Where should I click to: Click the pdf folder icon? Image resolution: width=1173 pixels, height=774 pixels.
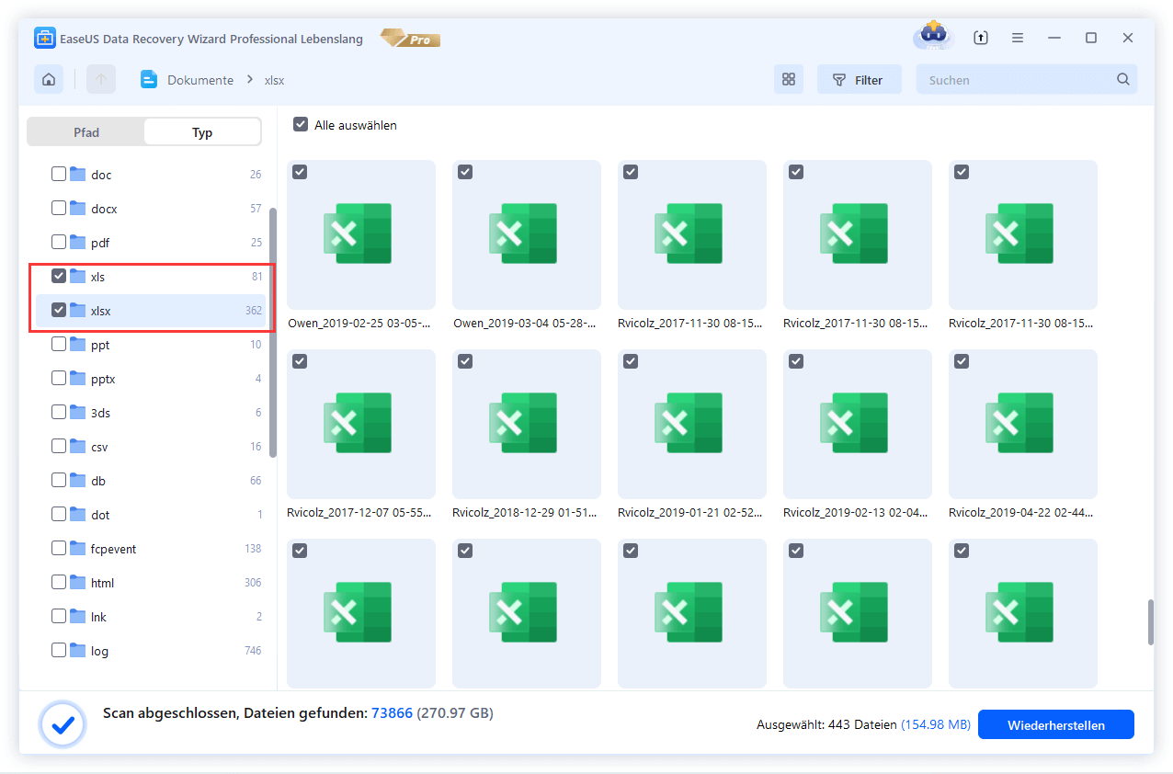[x=77, y=242]
